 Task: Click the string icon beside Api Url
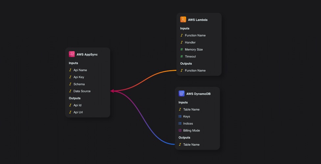tap(70, 112)
